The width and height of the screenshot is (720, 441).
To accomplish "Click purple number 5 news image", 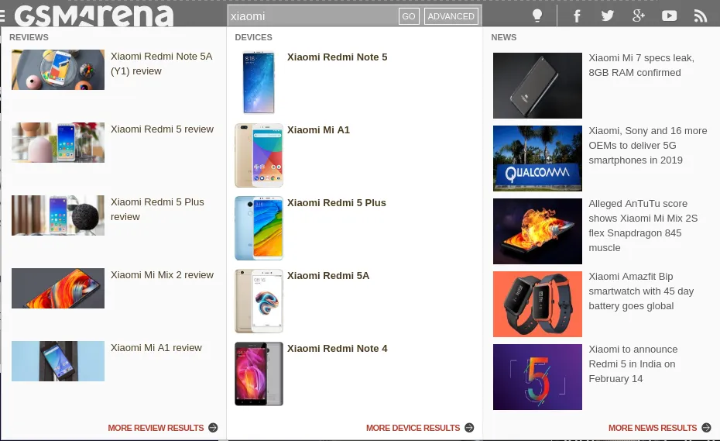I will 538,377.
